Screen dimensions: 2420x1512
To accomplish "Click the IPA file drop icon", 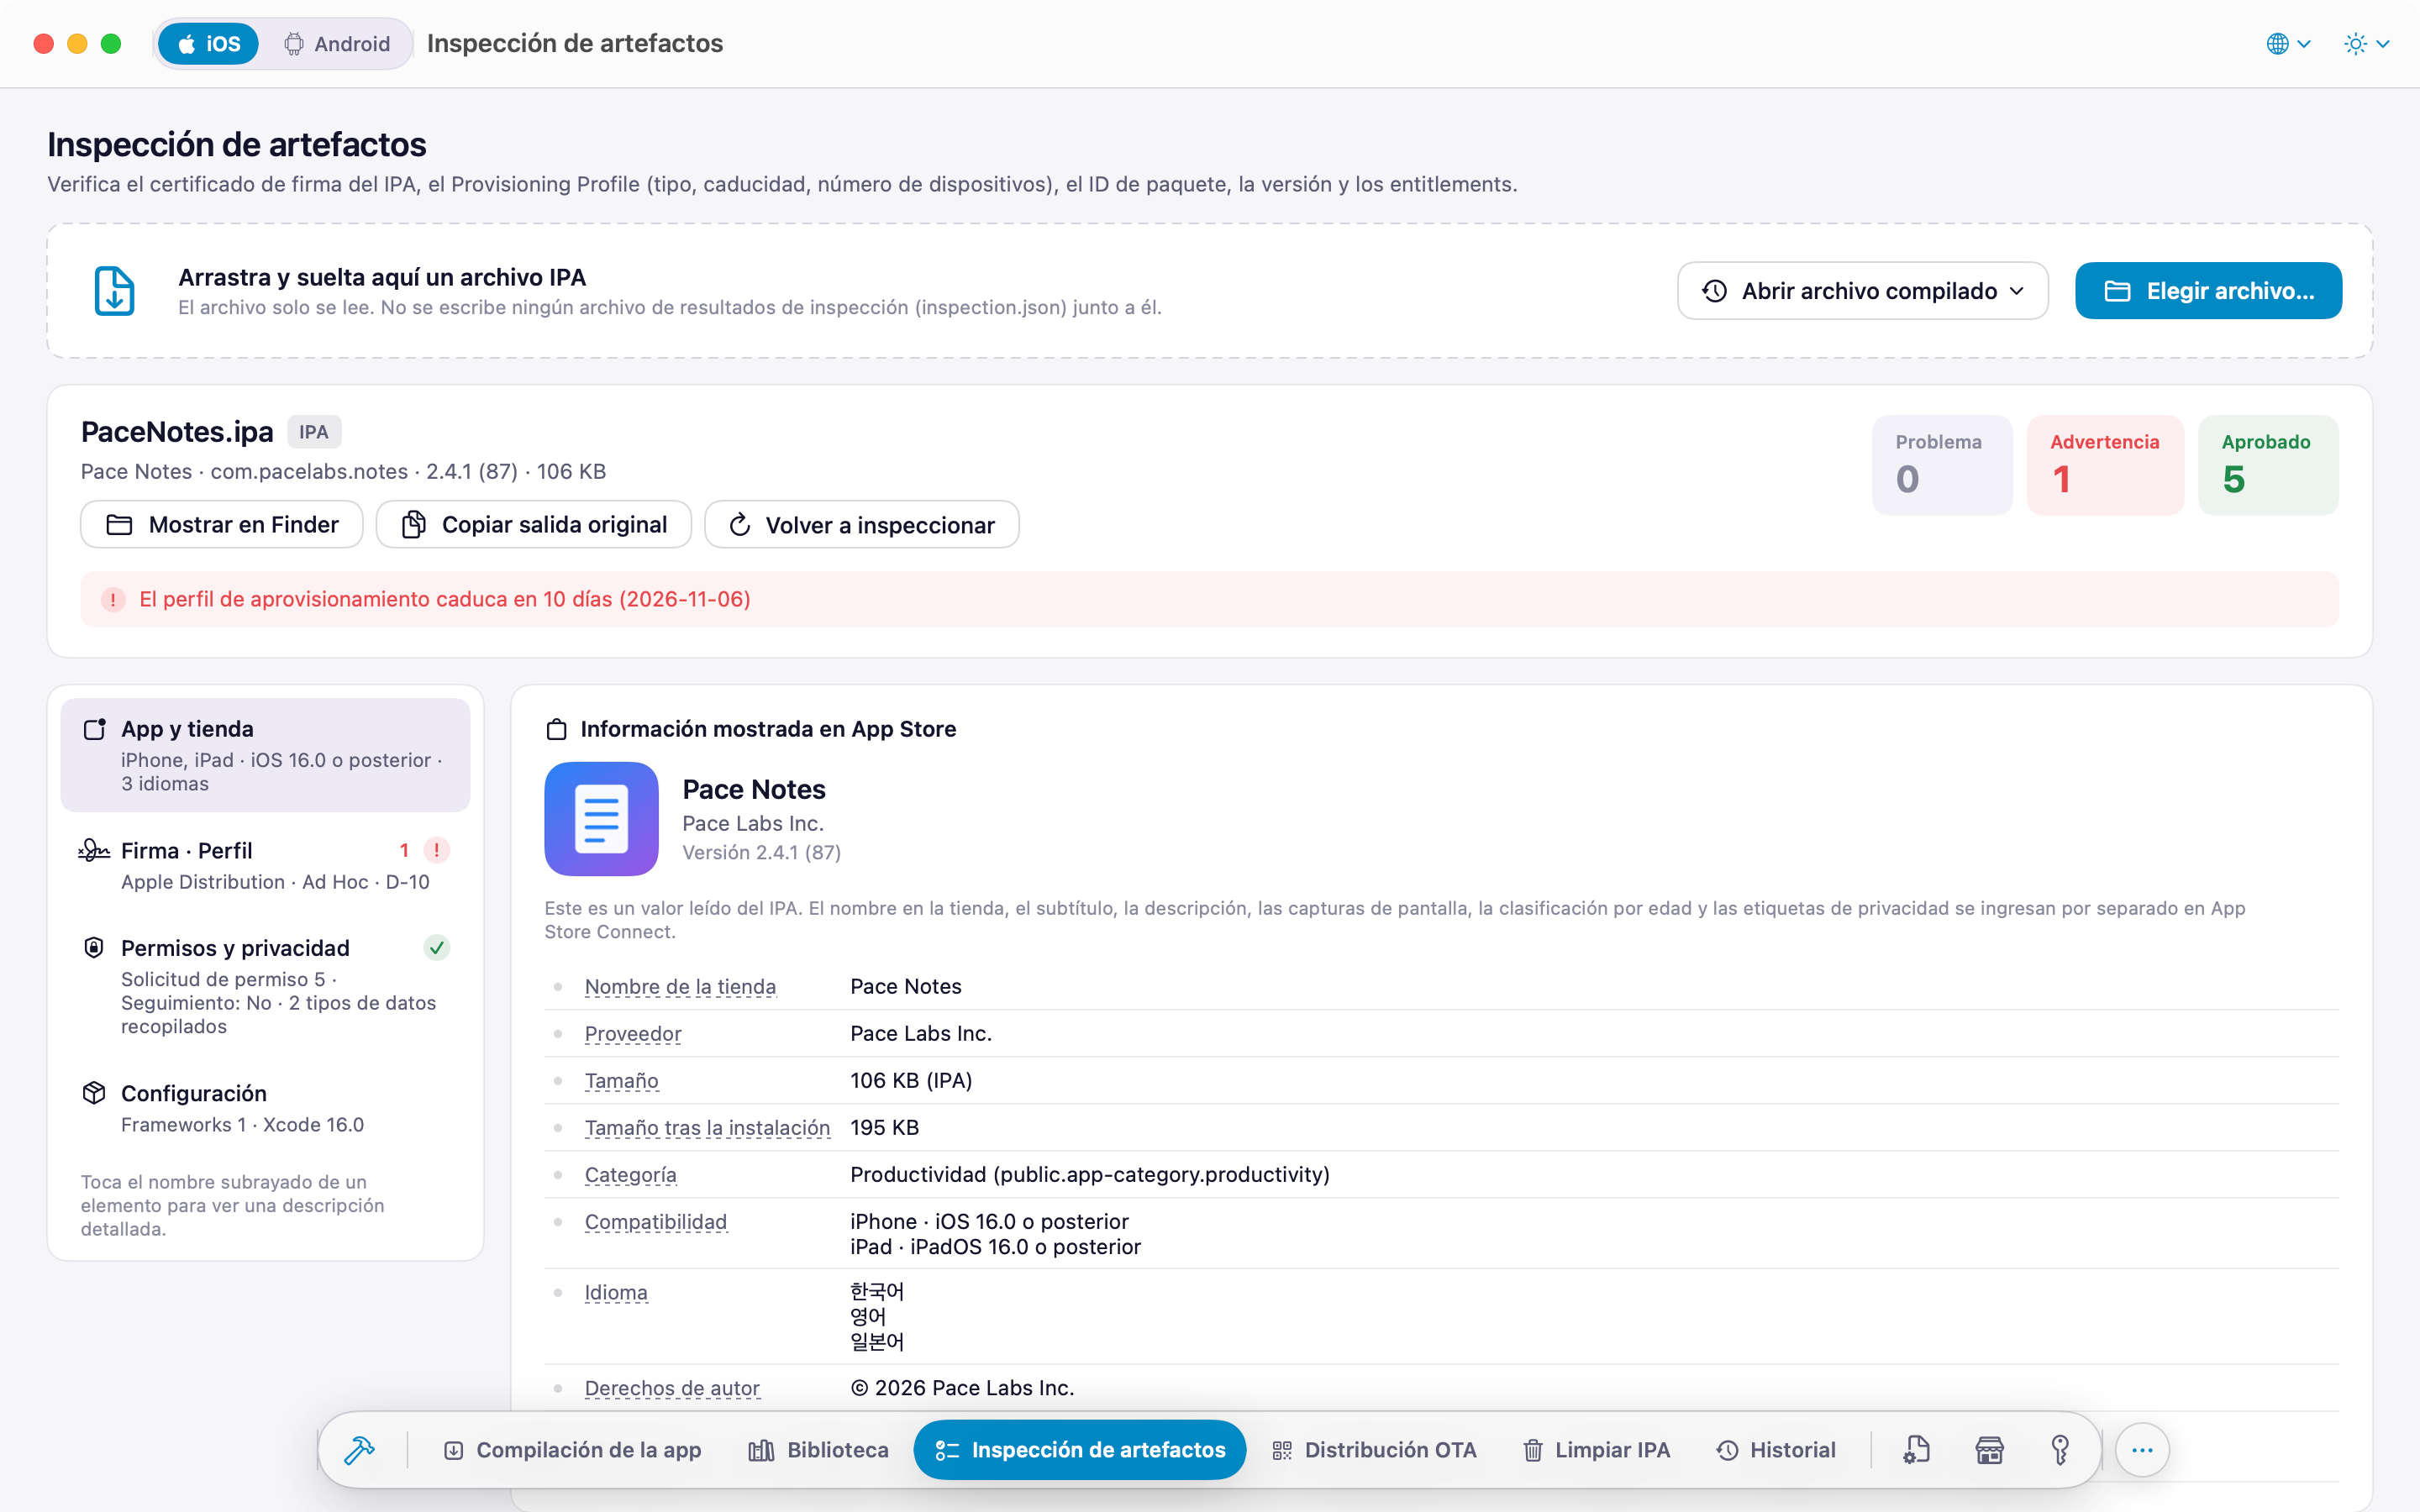I will (x=114, y=291).
